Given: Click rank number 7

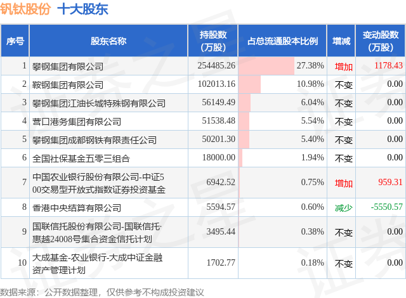Looking at the screenshot, I should tap(24, 182).
